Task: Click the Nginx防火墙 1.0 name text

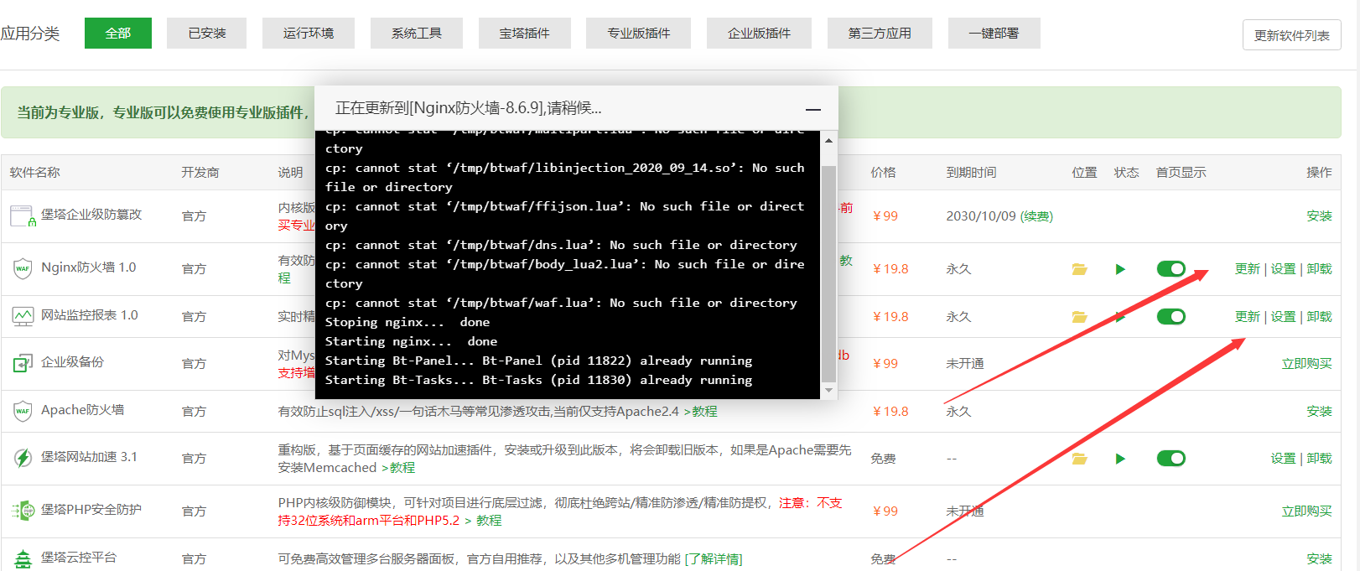Action: [x=88, y=267]
